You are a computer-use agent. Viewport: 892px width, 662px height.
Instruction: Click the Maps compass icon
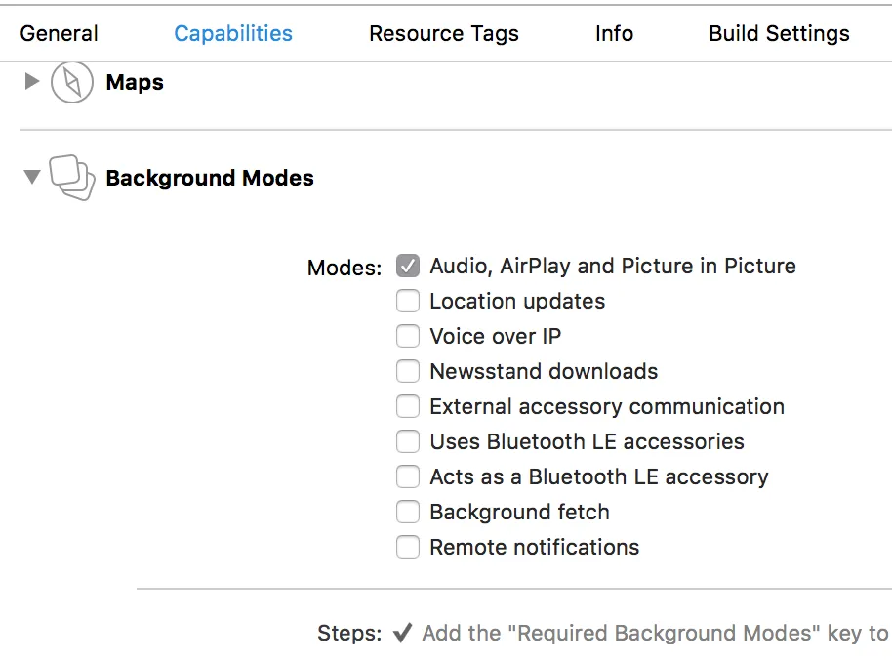coord(71,83)
